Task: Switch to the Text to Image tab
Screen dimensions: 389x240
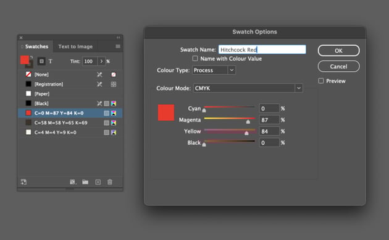Action: (x=75, y=46)
